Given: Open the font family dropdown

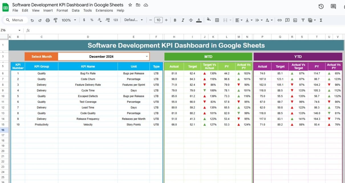Looking at the screenshot, I should point(133,20).
